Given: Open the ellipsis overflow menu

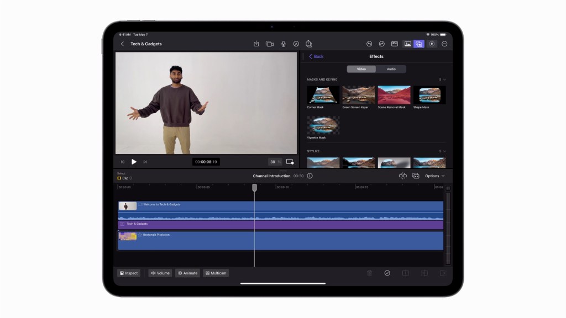Looking at the screenshot, I should click(x=446, y=43).
